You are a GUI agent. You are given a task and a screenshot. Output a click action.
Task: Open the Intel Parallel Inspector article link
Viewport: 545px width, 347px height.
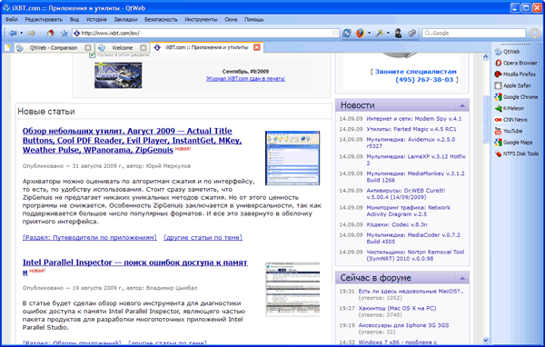tap(134, 267)
